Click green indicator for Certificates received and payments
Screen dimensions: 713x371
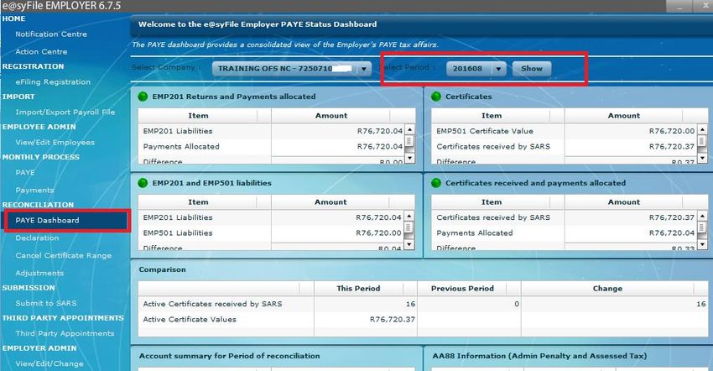(436, 183)
